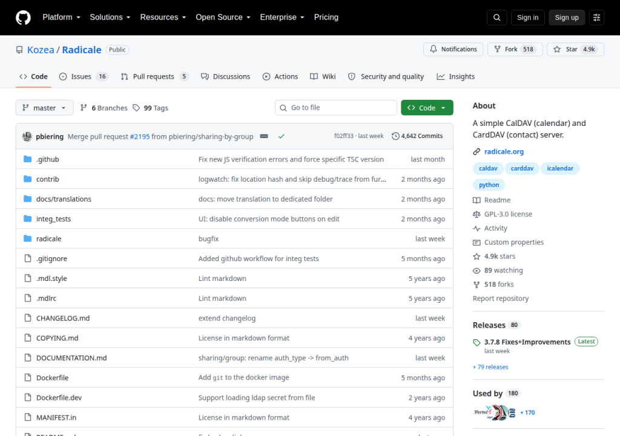Click the license scale icon
This screenshot has height=436, width=620.
[477, 214]
